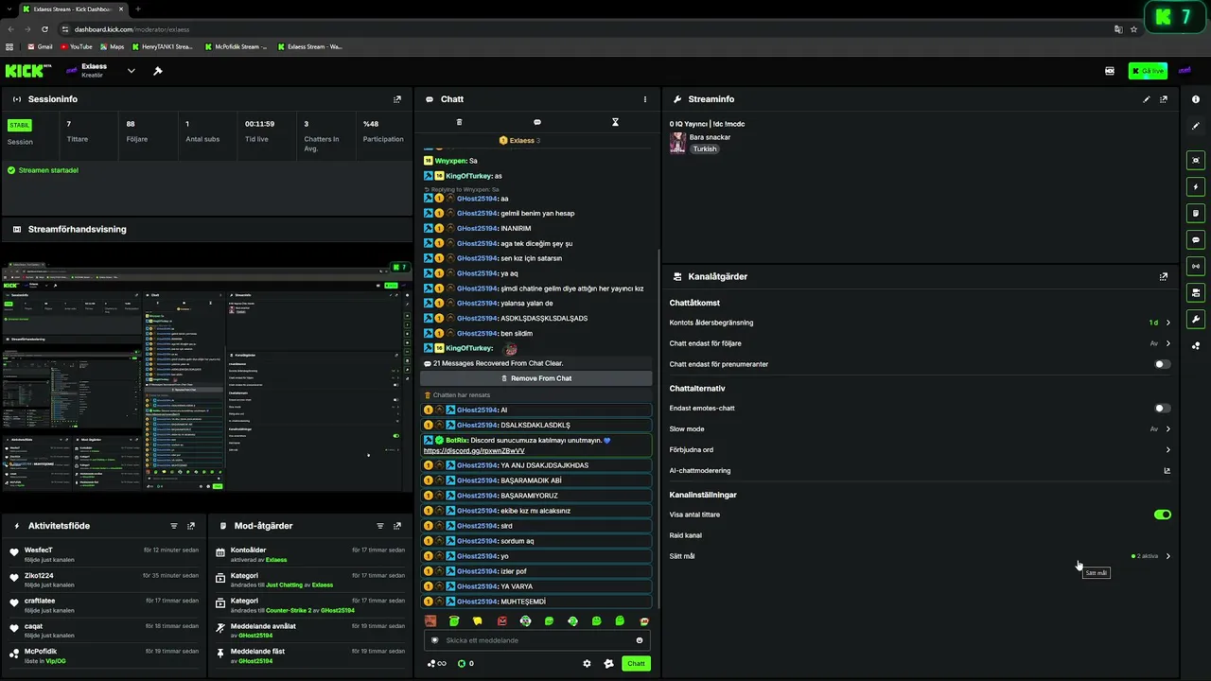This screenshot has width=1211, height=681.
Task: Pop out the Mod-åtgärder panel
Action: coord(397,526)
